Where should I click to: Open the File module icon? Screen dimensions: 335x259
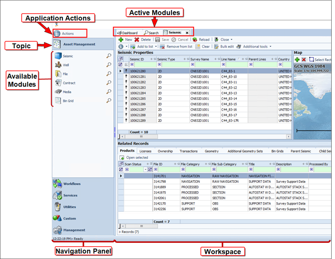tap(58, 74)
